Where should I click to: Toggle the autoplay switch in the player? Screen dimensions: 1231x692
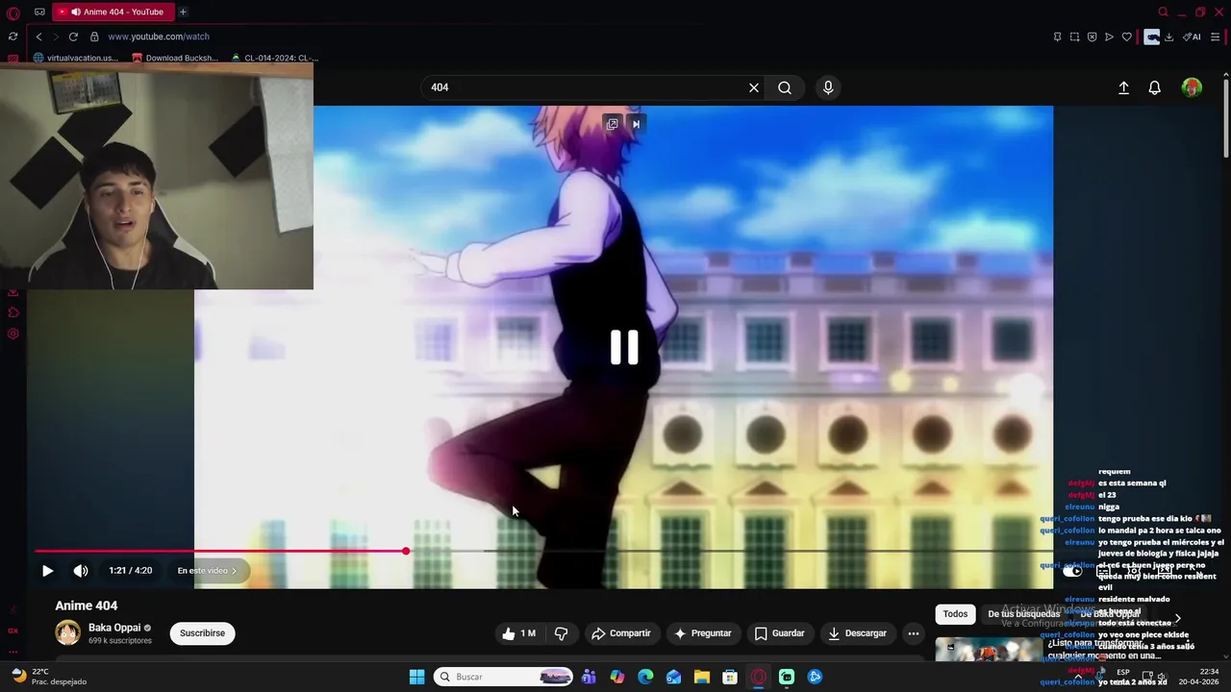tap(1073, 571)
